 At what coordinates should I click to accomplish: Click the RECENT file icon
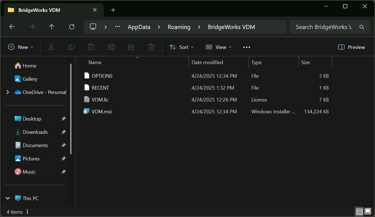(87, 88)
